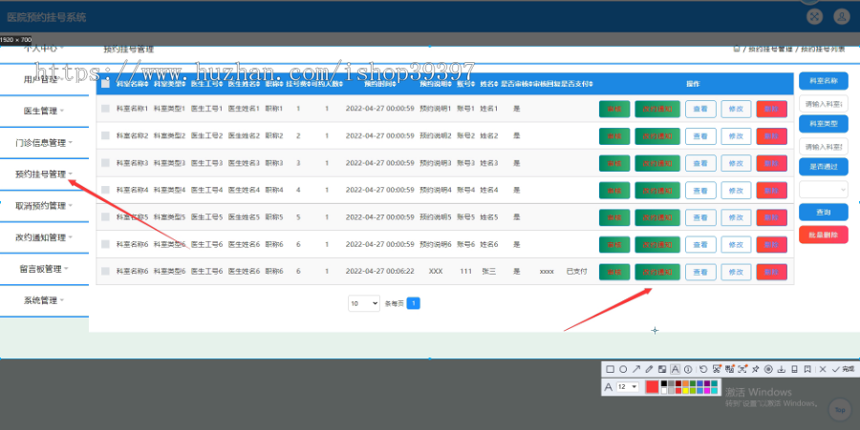Open the rows-per-page dropdown showing 10
The height and width of the screenshot is (430, 860).
point(364,303)
